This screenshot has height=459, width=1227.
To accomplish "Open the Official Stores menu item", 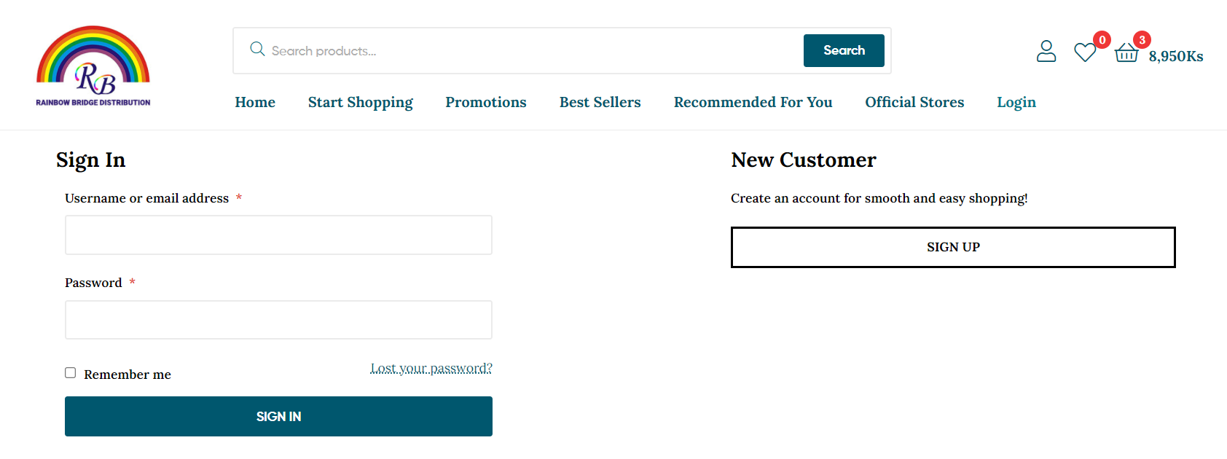I will point(914,102).
